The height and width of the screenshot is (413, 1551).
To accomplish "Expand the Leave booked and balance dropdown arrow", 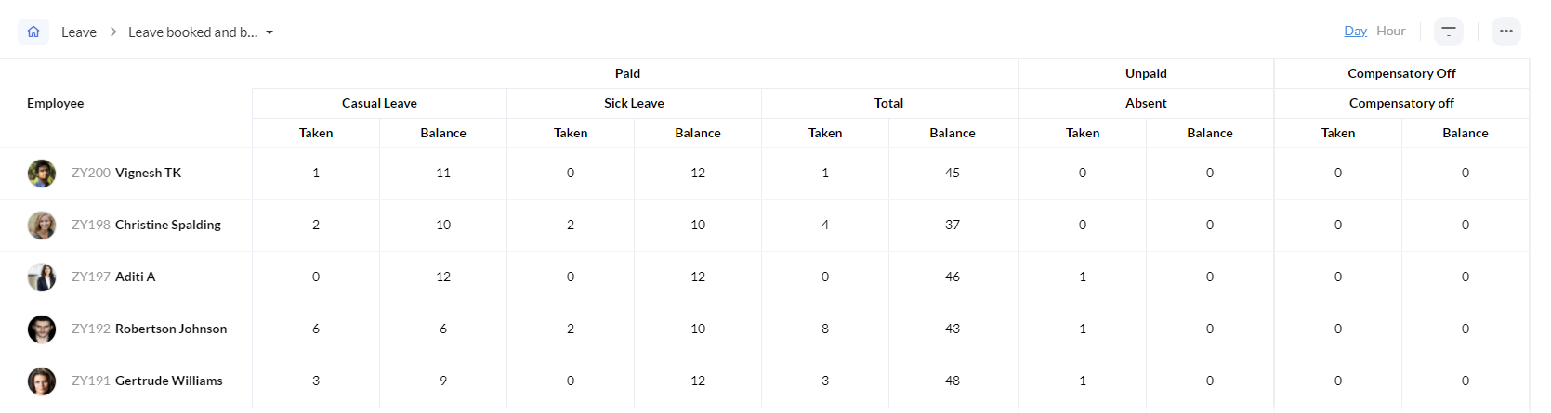I will 269,32.
